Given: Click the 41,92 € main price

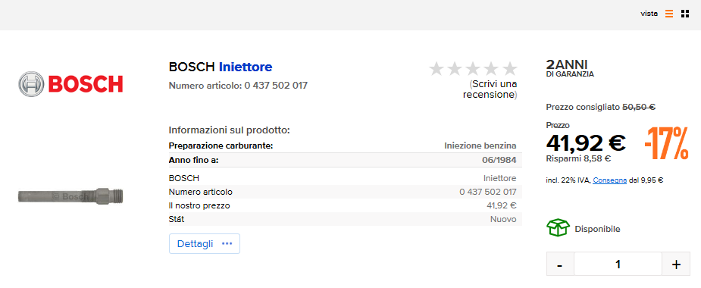Looking at the screenshot, I should [586, 142].
